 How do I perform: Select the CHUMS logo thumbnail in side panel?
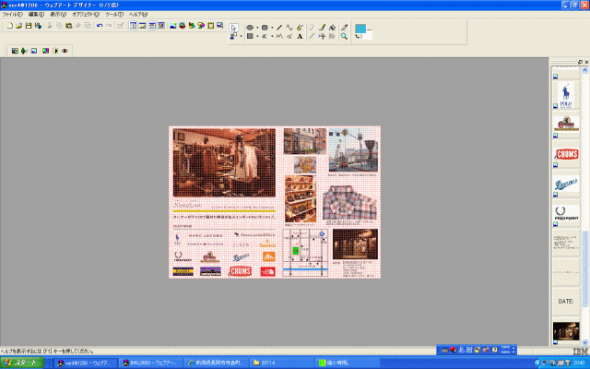567,154
